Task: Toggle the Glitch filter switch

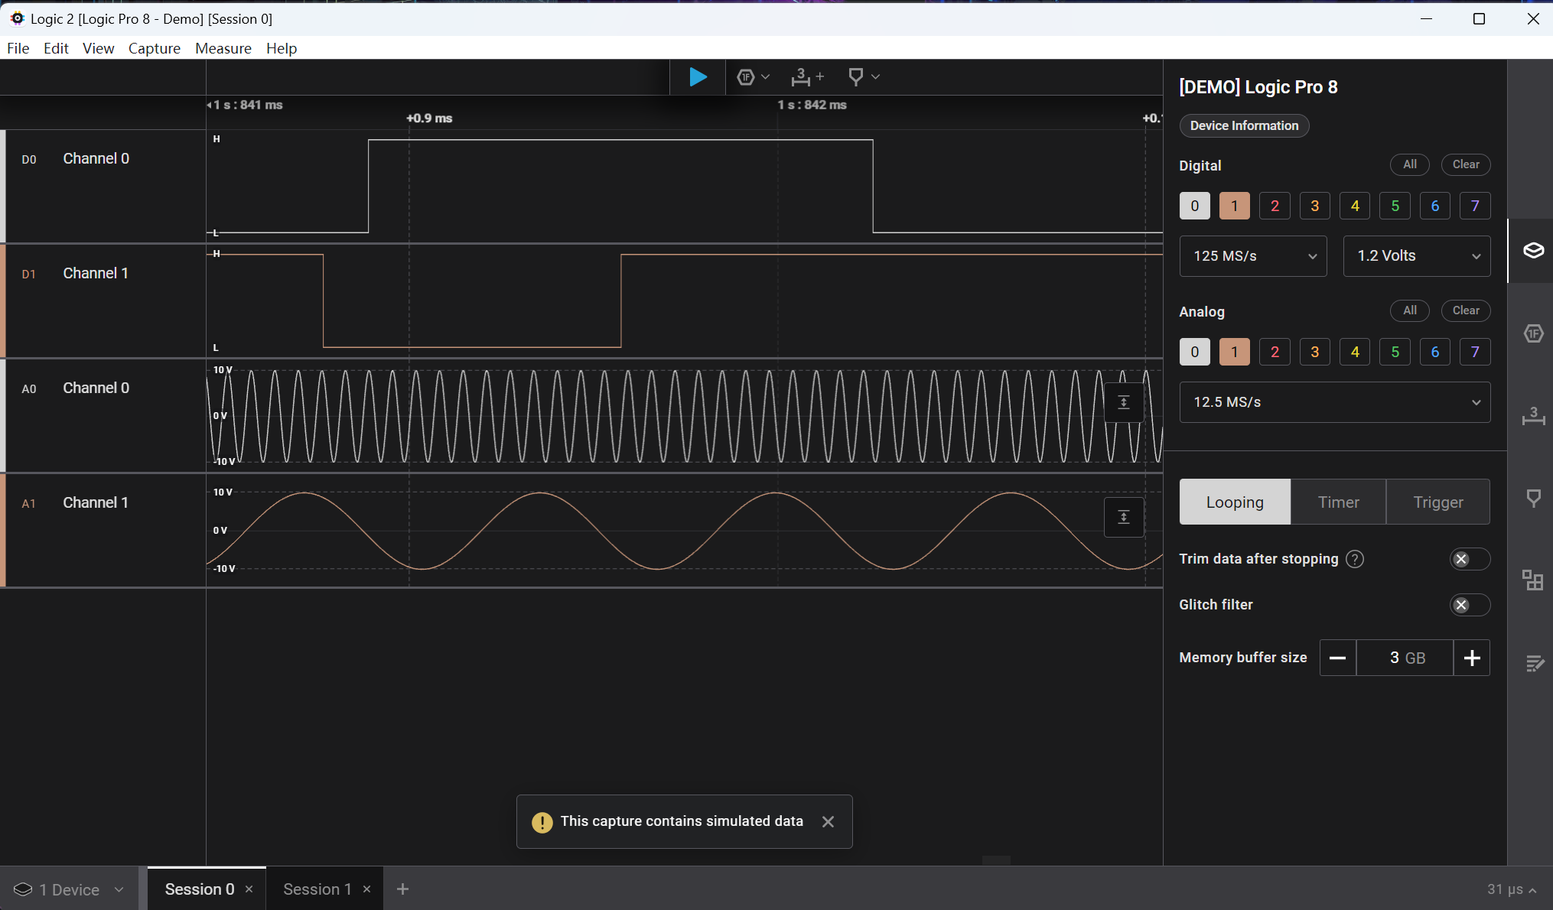Action: [x=1470, y=605]
